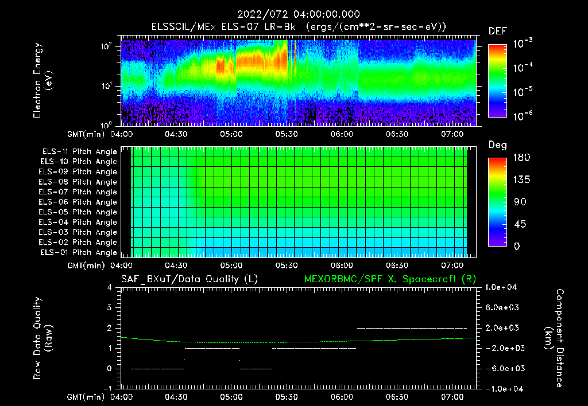Click 04:30 tick label below pitch angle plot
Viewport: 588px width, 406px height.
pos(176,266)
